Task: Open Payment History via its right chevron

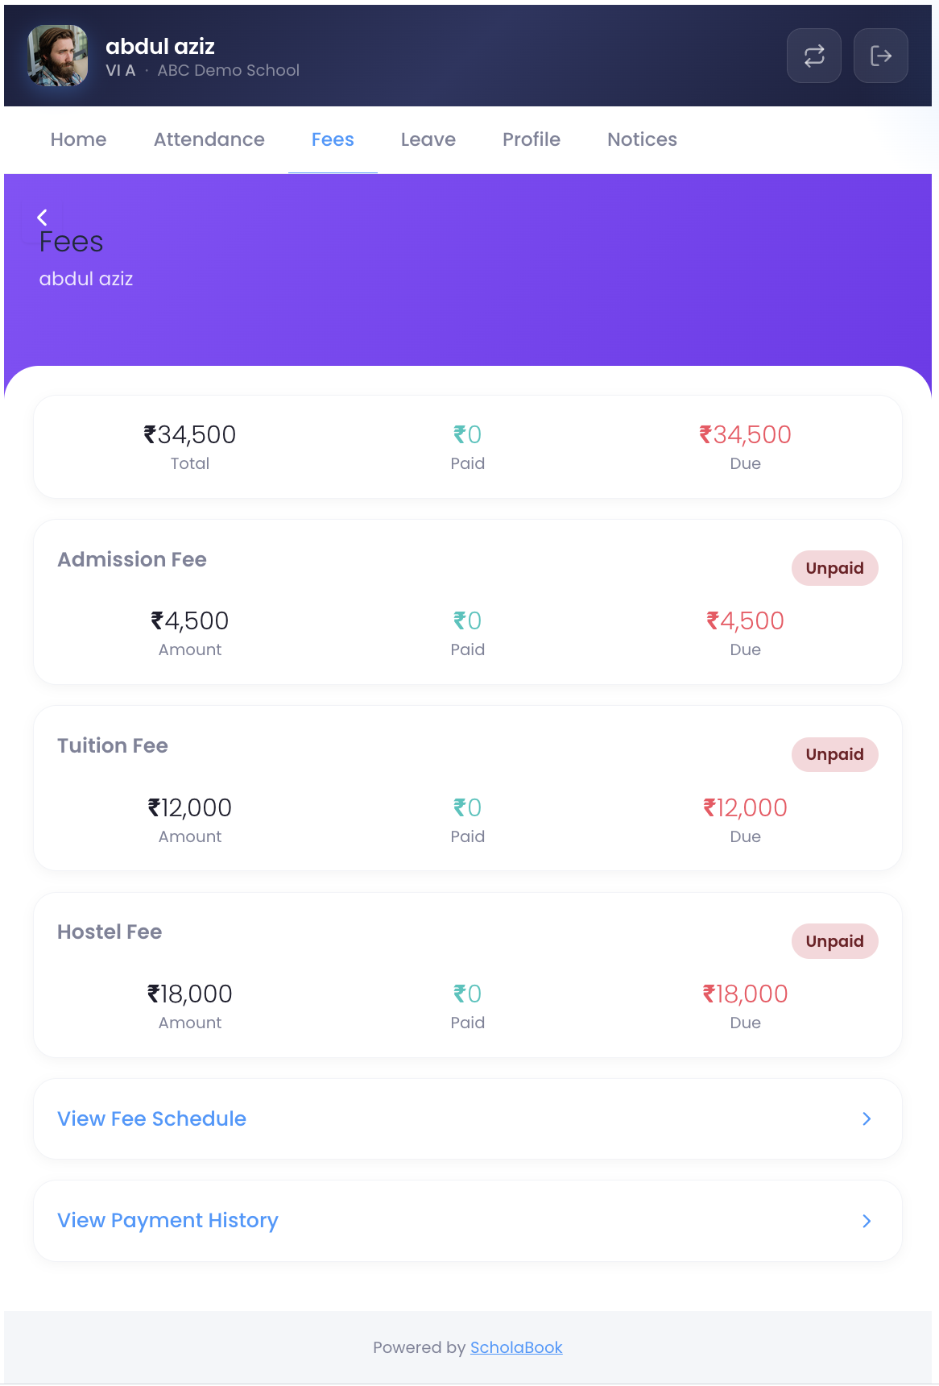Action: click(867, 1221)
